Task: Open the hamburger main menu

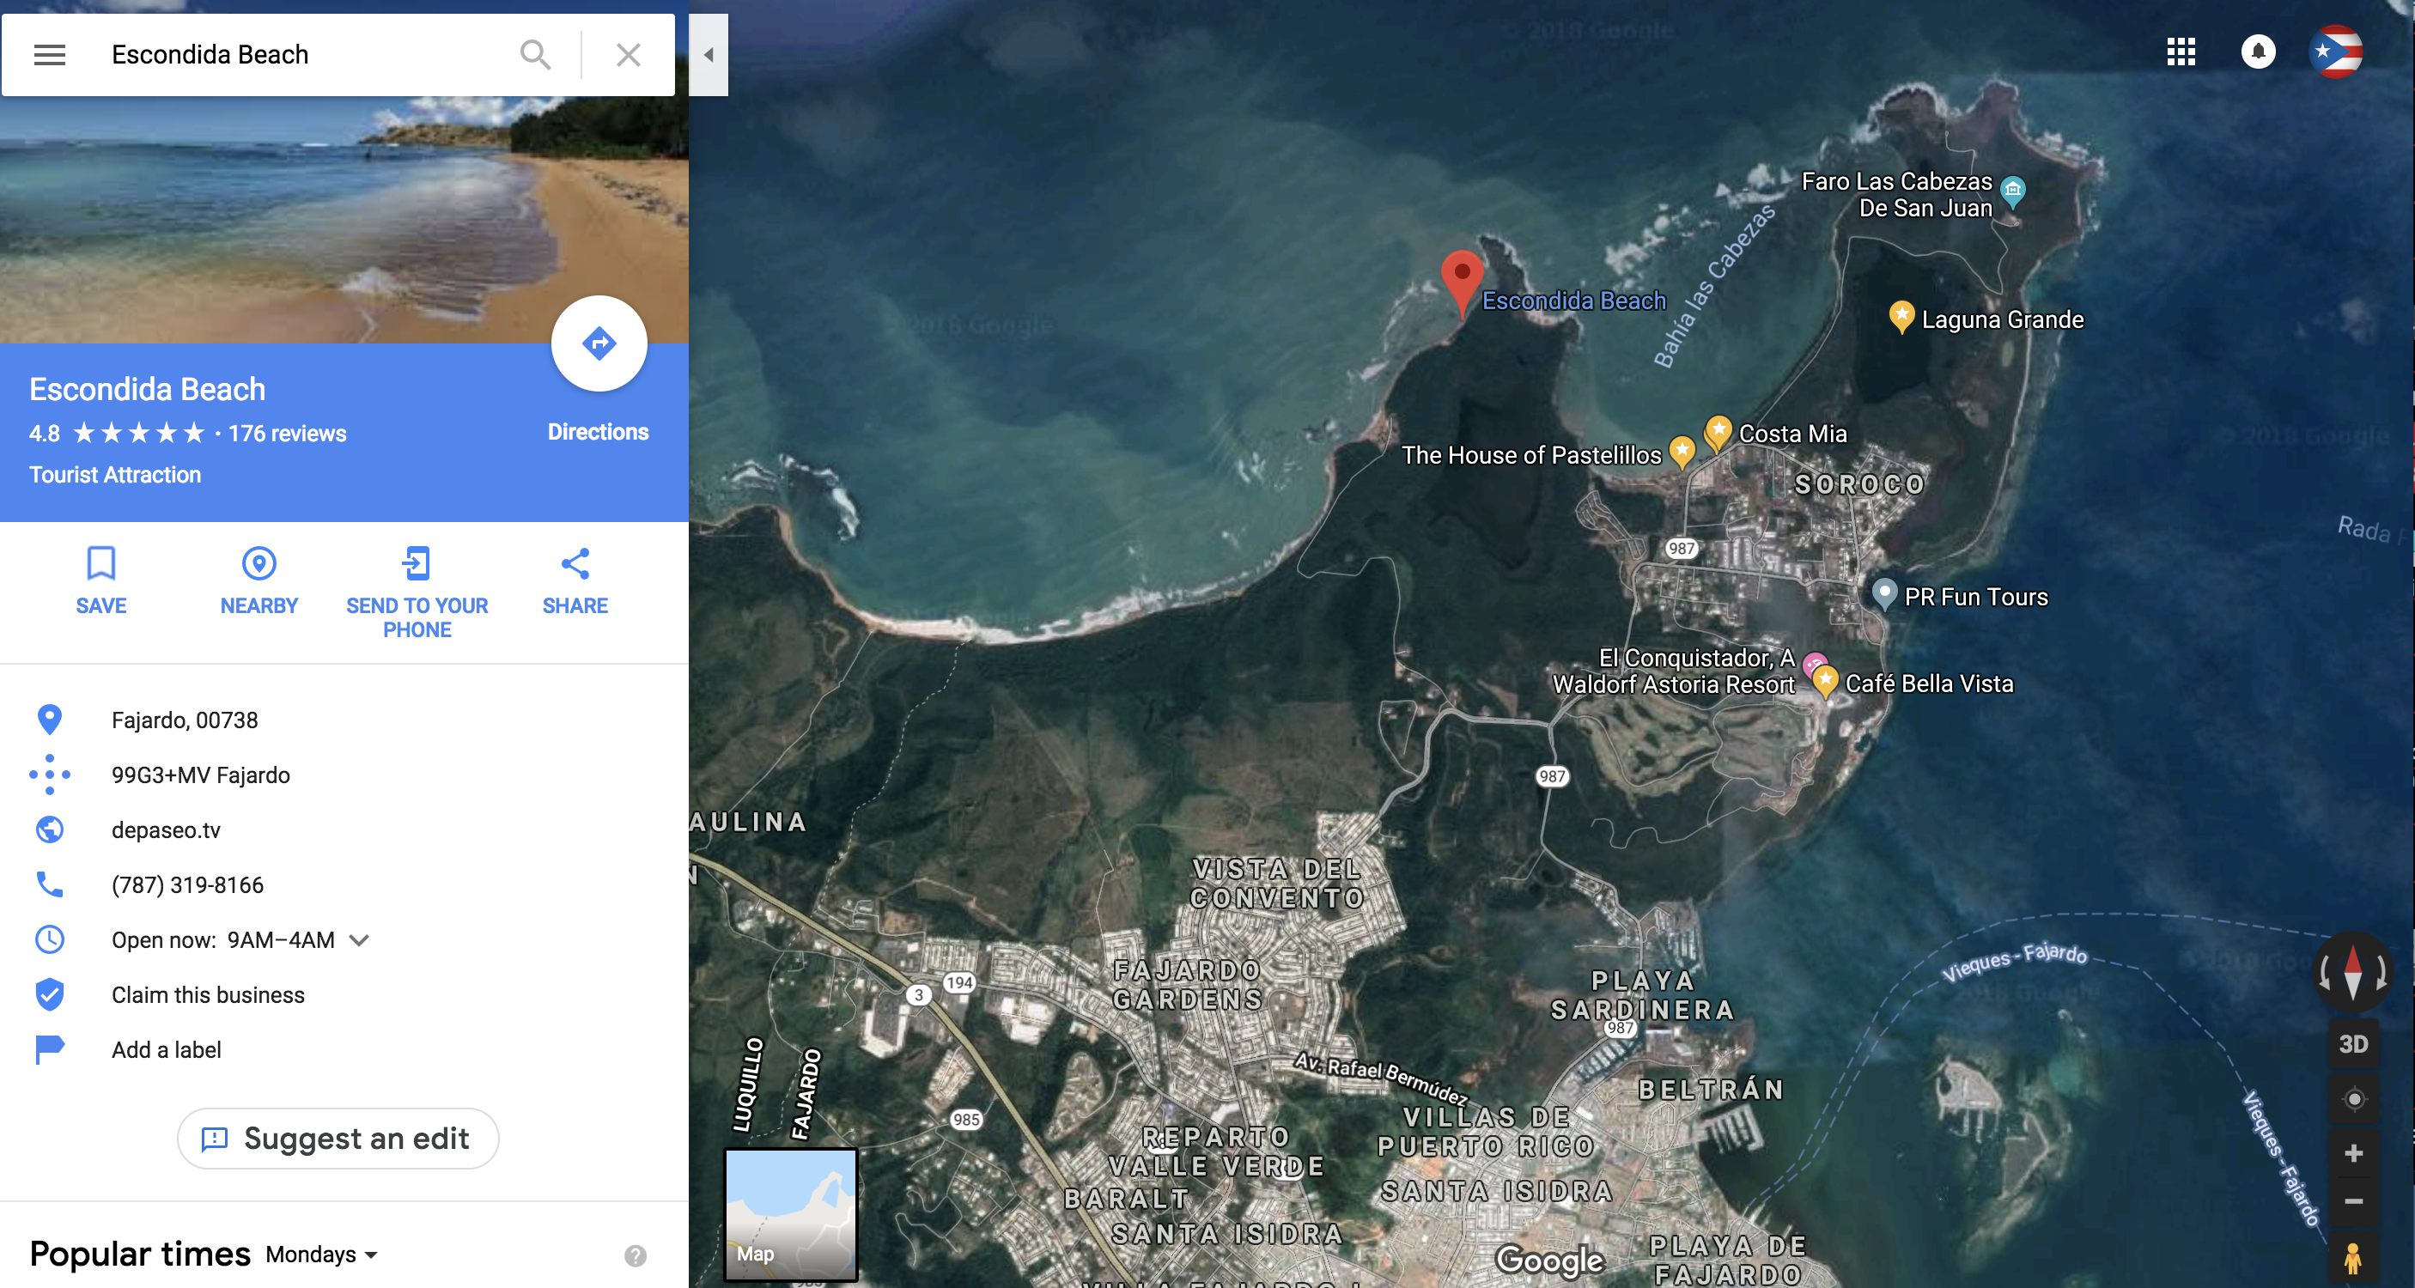Action: pyautogui.click(x=50, y=54)
